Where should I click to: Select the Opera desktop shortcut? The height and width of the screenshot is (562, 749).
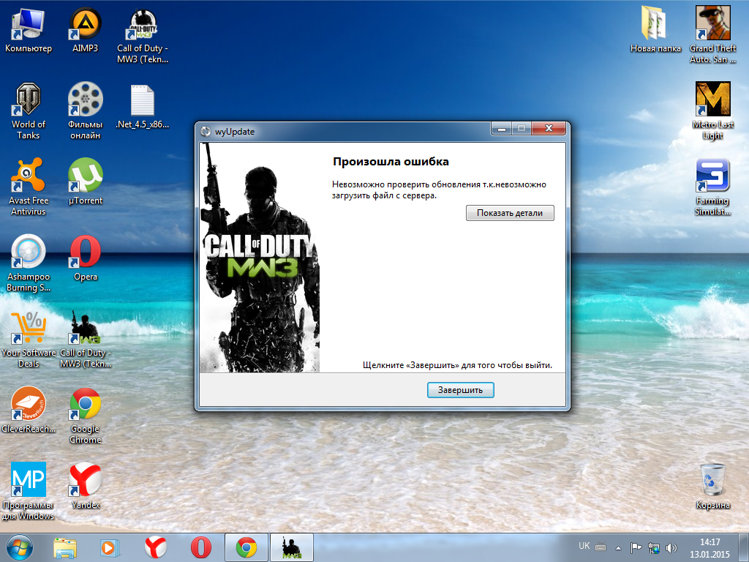85,258
